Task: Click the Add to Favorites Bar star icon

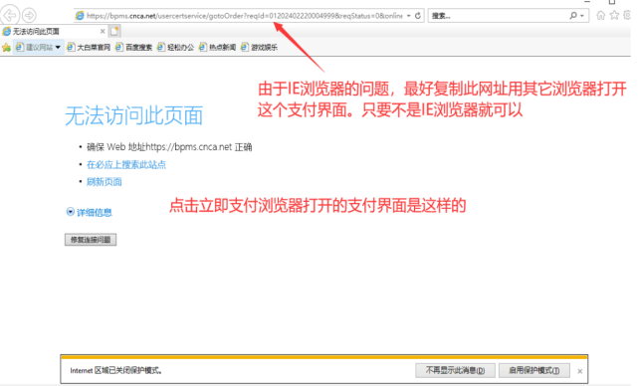Action: [6, 48]
